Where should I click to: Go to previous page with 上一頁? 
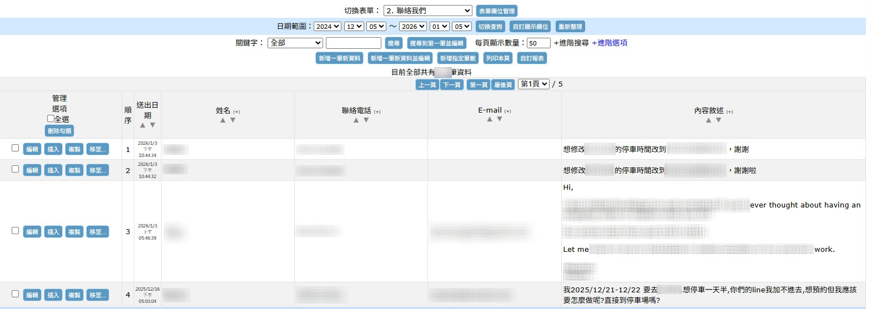(x=427, y=85)
